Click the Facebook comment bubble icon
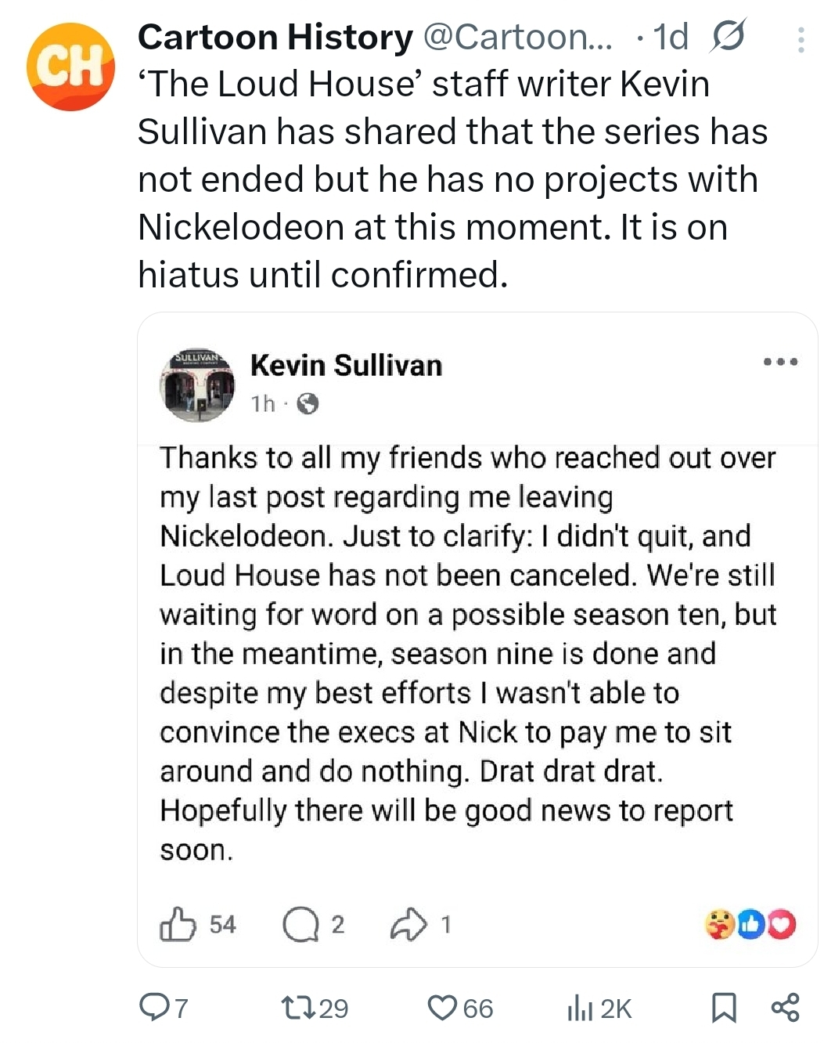Screen dimensions: 824x1043 300,925
